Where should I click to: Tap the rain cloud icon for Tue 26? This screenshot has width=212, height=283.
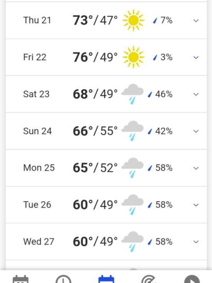132,205
